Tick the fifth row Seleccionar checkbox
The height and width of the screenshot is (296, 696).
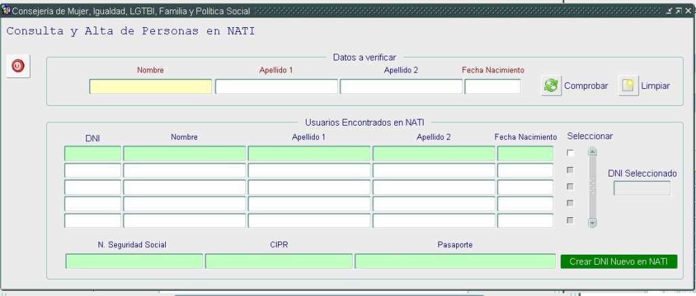570,220
